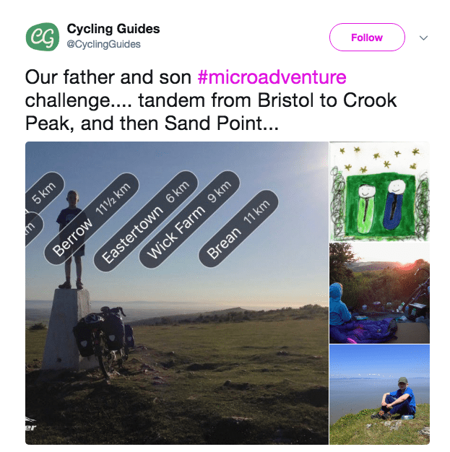The image size is (450, 452).
Task: Click the Cycling Guides green avatar logo
Action: click(x=41, y=37)
